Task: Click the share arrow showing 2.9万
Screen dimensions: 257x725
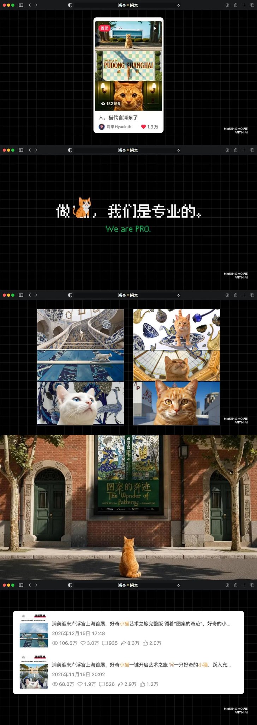Action: click(x=120, y=684)
